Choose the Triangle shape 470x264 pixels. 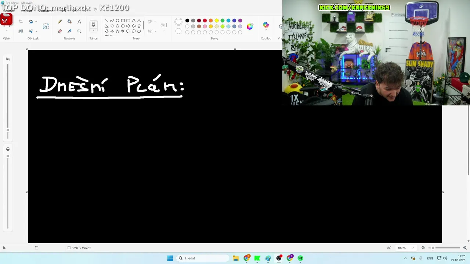click(x=139, y=21)
